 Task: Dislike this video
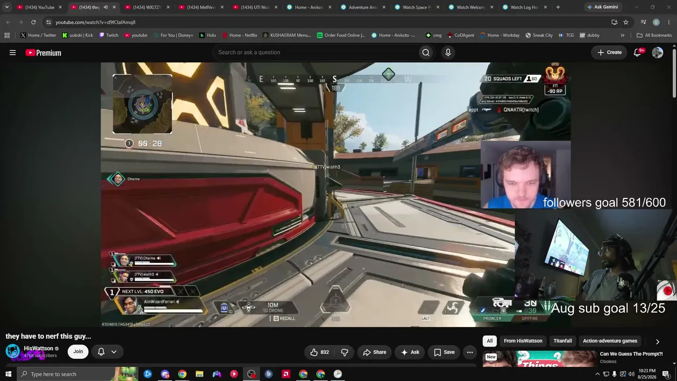[345, 352]
